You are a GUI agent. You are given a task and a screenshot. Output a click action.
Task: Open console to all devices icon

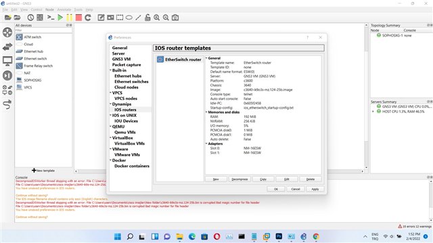(51, 18)
